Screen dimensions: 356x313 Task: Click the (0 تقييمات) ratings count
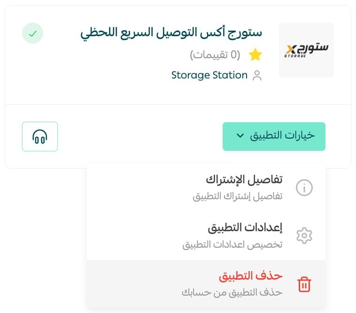(215, 55)
